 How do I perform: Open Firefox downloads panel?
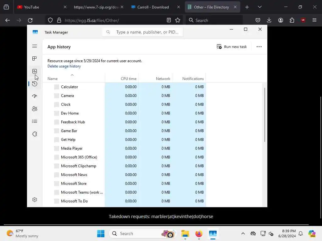click(x=269, y=20)
